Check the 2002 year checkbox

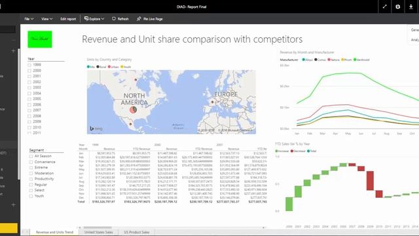(29, 82)
